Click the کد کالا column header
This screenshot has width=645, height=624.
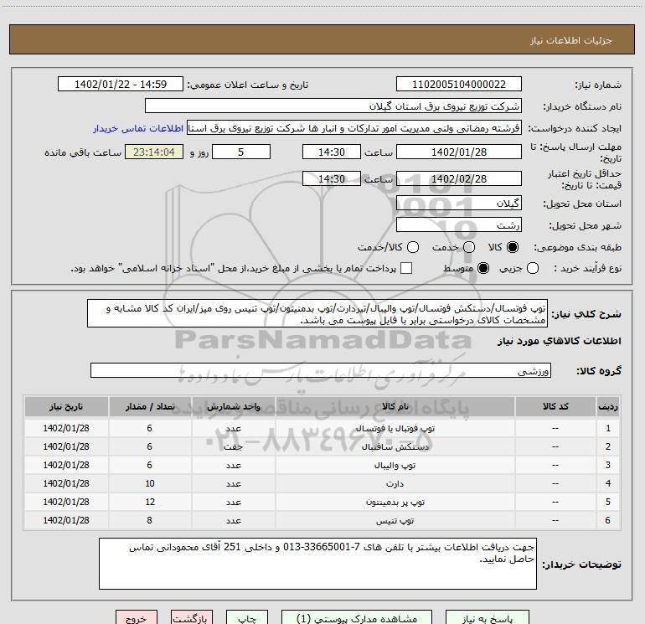coord(555,406)
